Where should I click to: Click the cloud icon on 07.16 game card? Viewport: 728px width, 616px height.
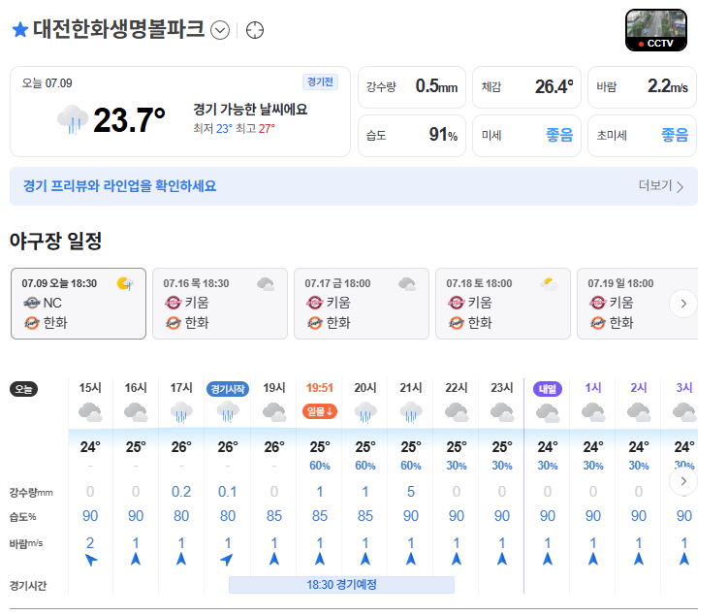266,284
